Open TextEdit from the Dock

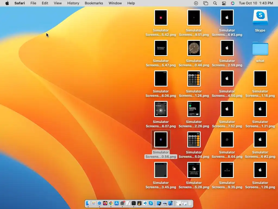click(x=128, y=203)
